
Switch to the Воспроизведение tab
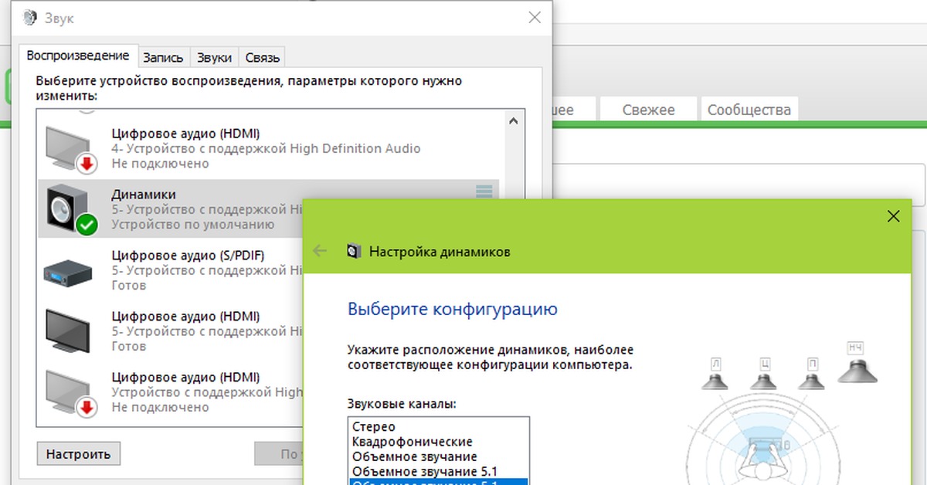(x=77, y=56)
